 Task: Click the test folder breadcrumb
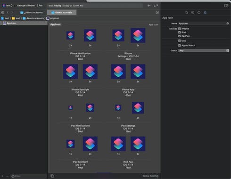coord(16,18)
